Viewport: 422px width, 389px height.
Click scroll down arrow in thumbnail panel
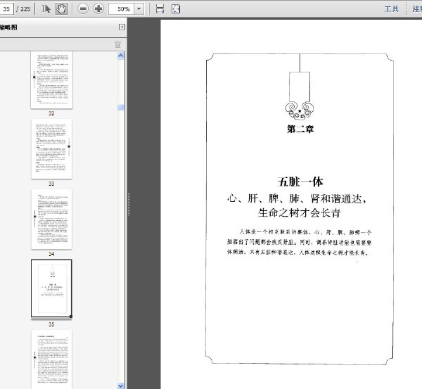[120, 385]
